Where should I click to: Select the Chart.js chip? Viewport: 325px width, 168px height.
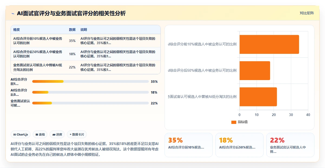[21, 134]
